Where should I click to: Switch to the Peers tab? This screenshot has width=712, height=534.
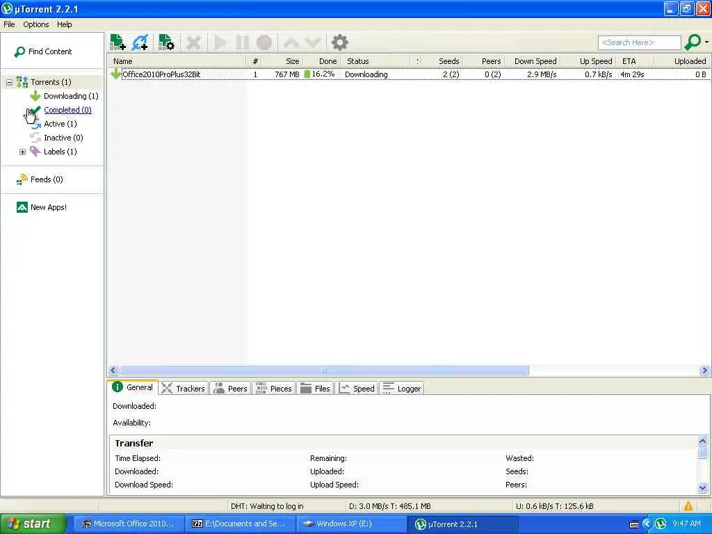tap(231, 389)
